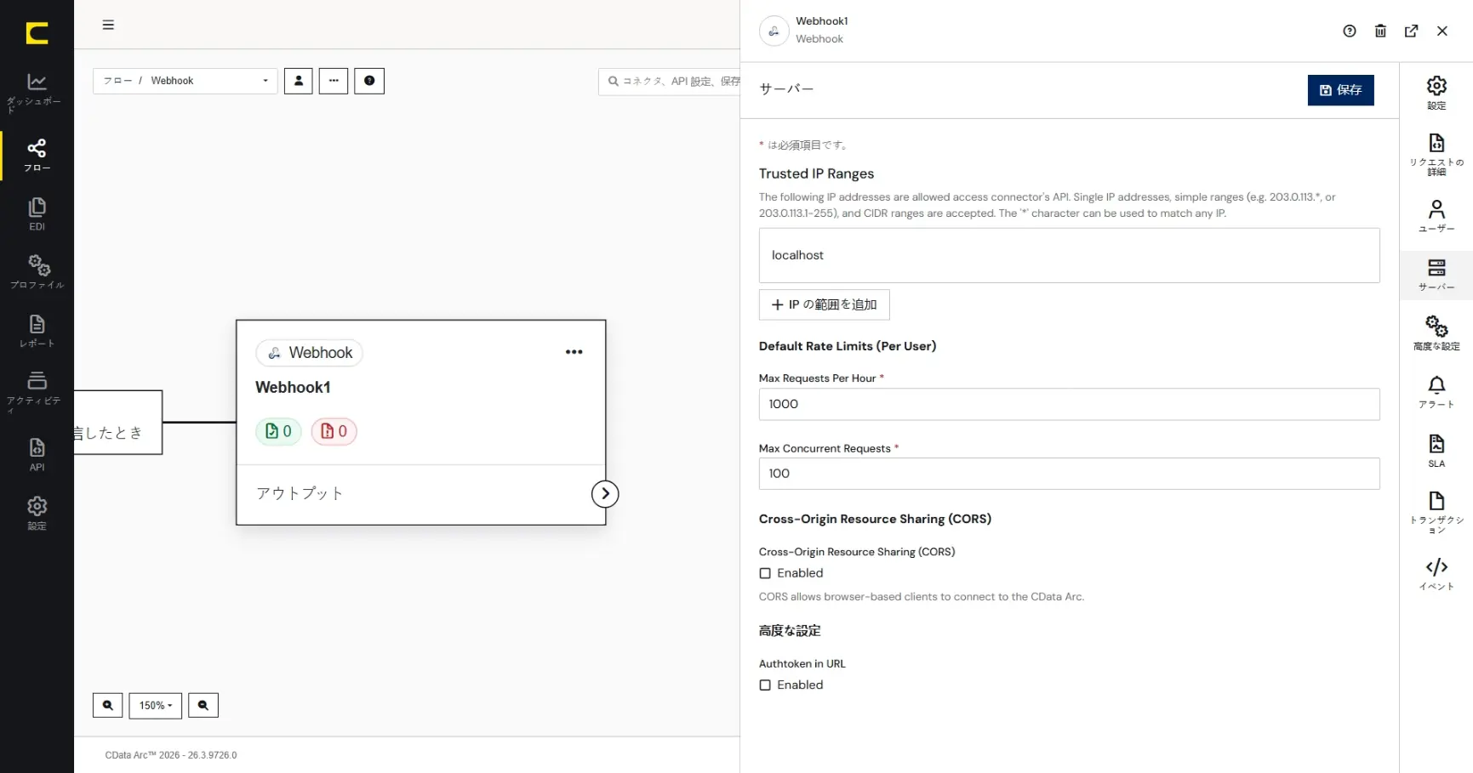Close the Webhook1 settings panel
Viewport: 1473px width, 773px height.
point(1442,31)
